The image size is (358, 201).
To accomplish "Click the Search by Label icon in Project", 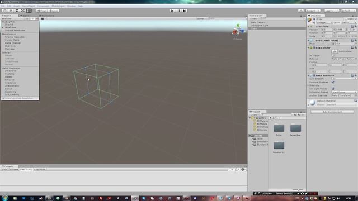I will point(299,114).
